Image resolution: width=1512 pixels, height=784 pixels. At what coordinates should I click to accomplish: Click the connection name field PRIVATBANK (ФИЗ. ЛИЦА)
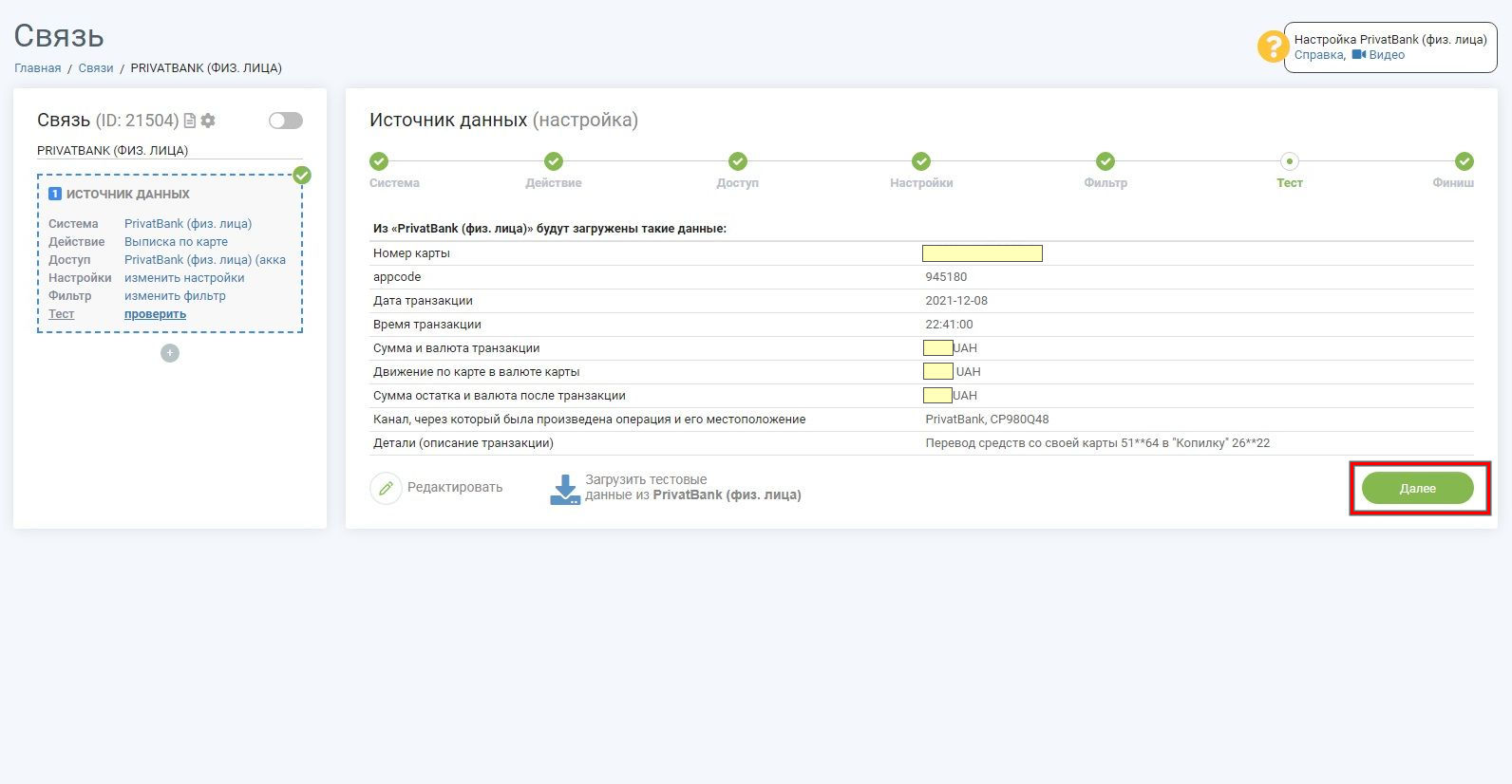(x=170, y=150)
